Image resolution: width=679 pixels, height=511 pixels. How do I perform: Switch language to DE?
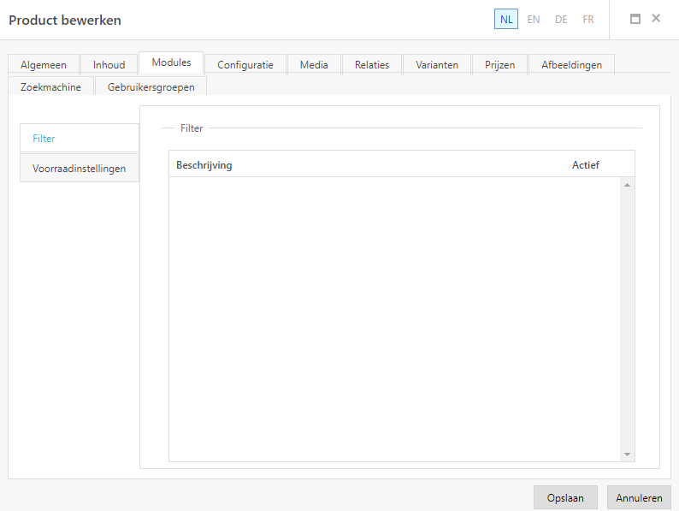coord(561,20)
